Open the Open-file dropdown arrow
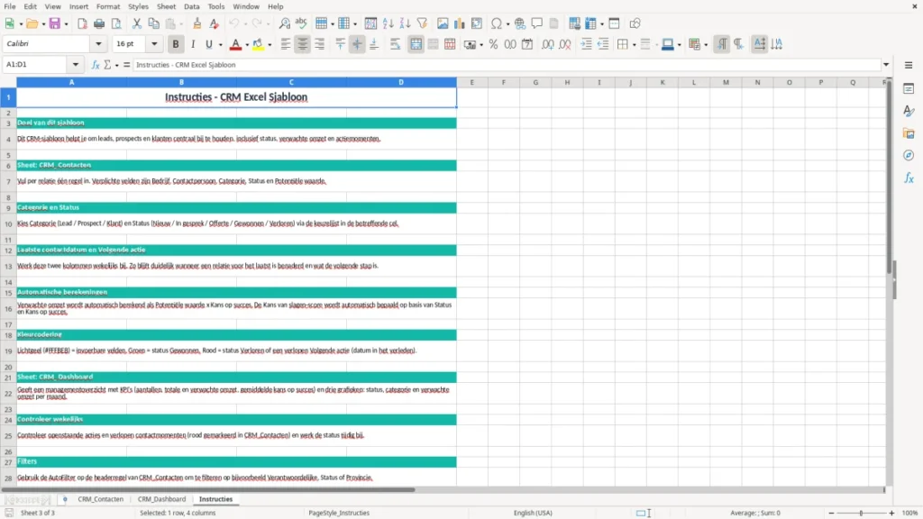Image resolution: width=923 pixels, height=519 pixels. coord(43,24)
